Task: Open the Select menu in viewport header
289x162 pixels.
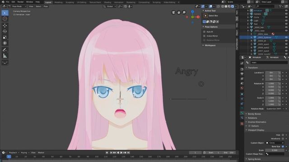Action: click(38, 6)
